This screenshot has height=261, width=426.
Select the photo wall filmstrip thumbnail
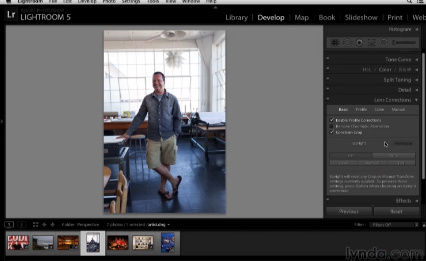[143, 243]
